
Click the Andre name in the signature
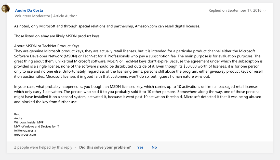point(18,118)
